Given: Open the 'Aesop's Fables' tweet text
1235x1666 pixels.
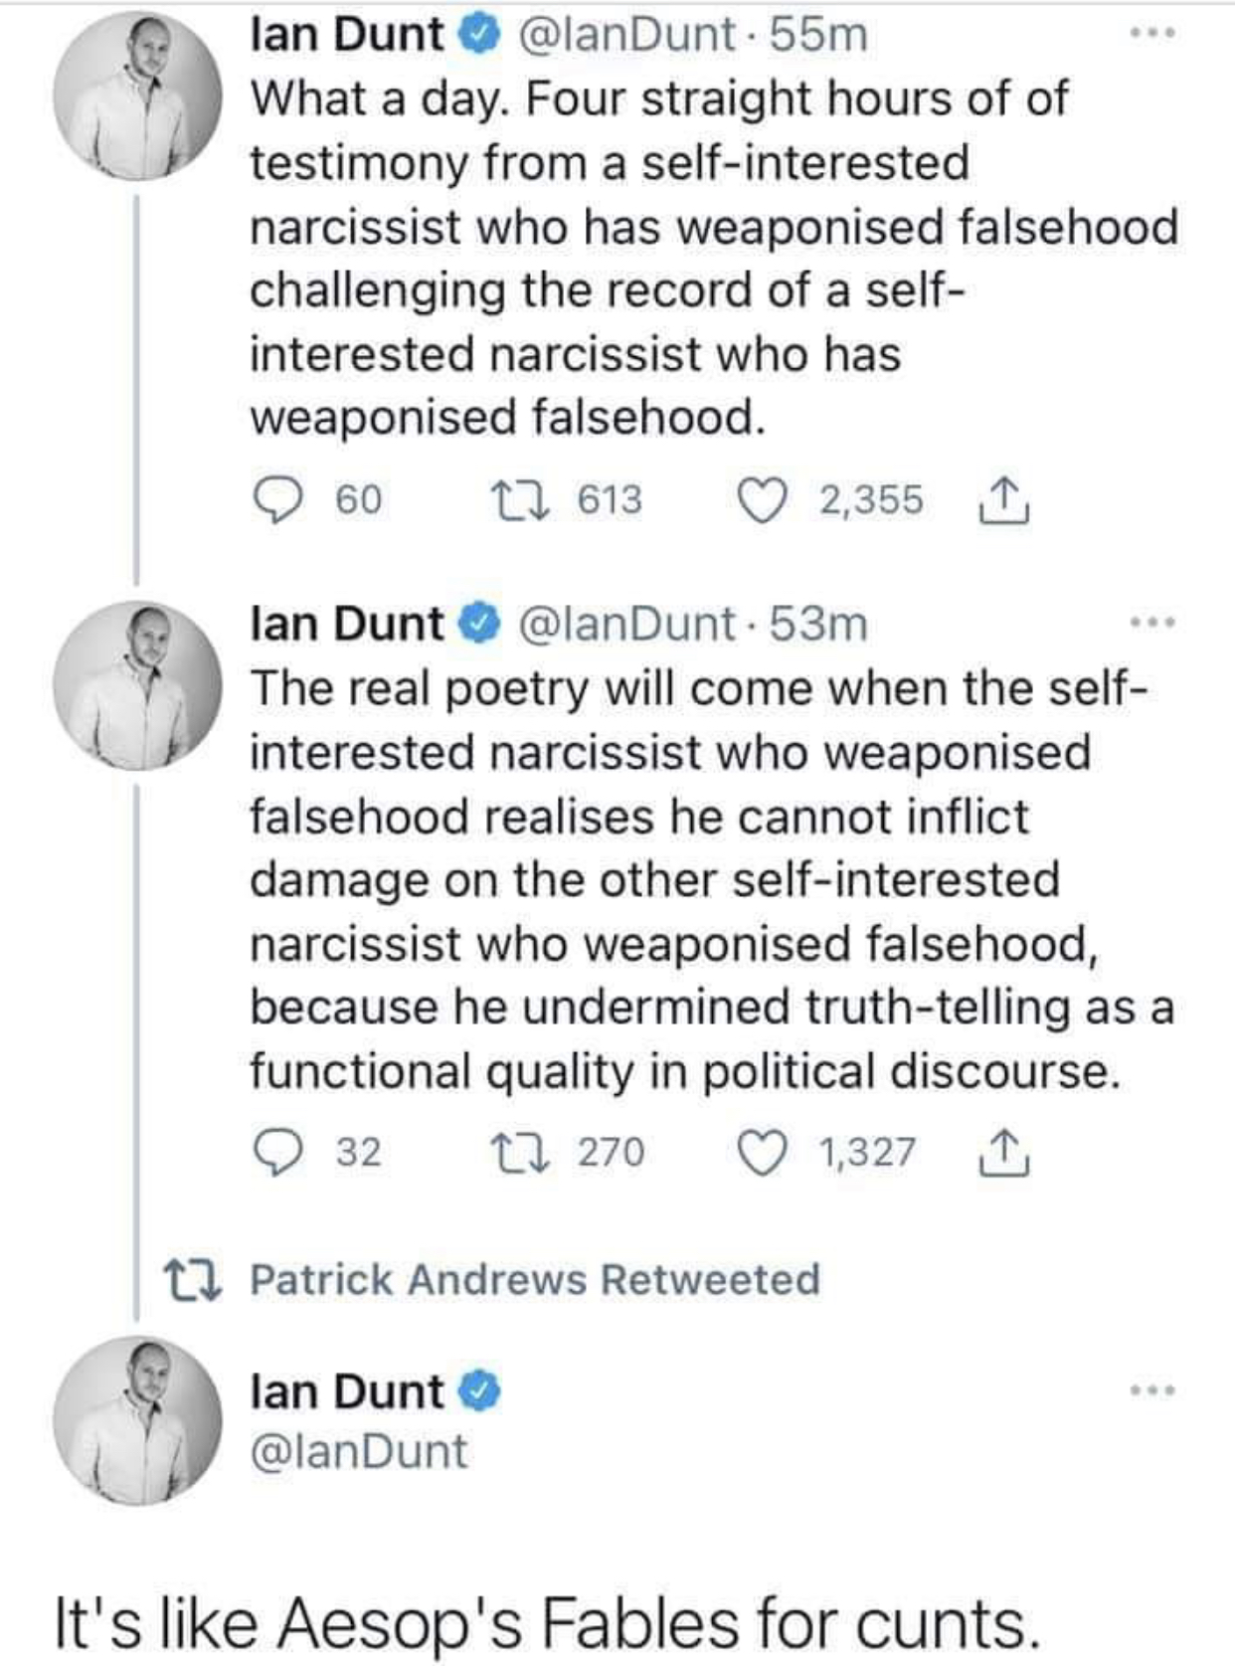Looking at the screenshot, I should tap(547, 1623).
